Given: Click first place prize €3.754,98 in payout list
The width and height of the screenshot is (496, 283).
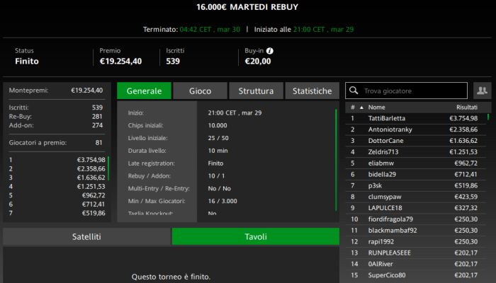Looking at the screenshot, I should 91,160.
